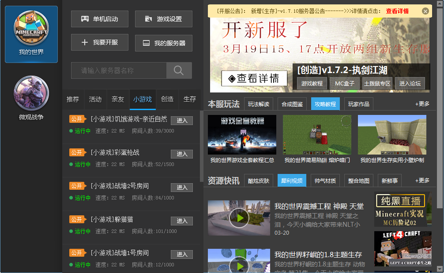
Task: Open 纯黑直播 Minecraft实况 thumbnail
Action: 403,209
